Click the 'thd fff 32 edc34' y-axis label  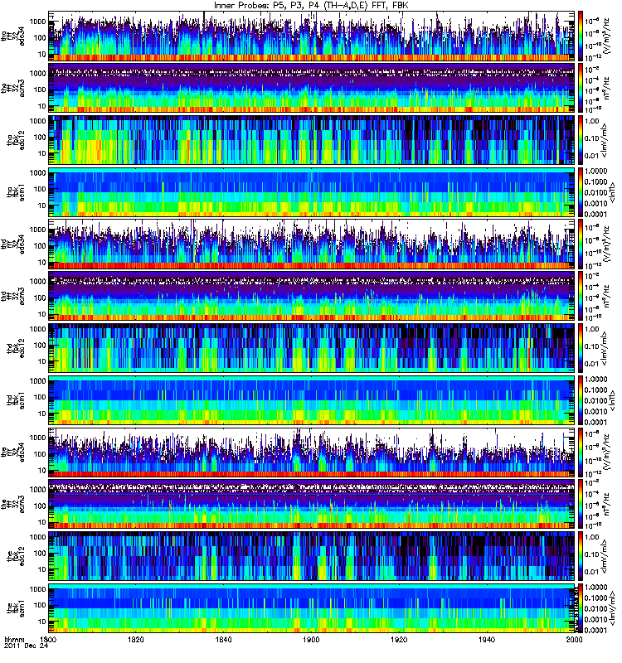click(x=12, y=244)
